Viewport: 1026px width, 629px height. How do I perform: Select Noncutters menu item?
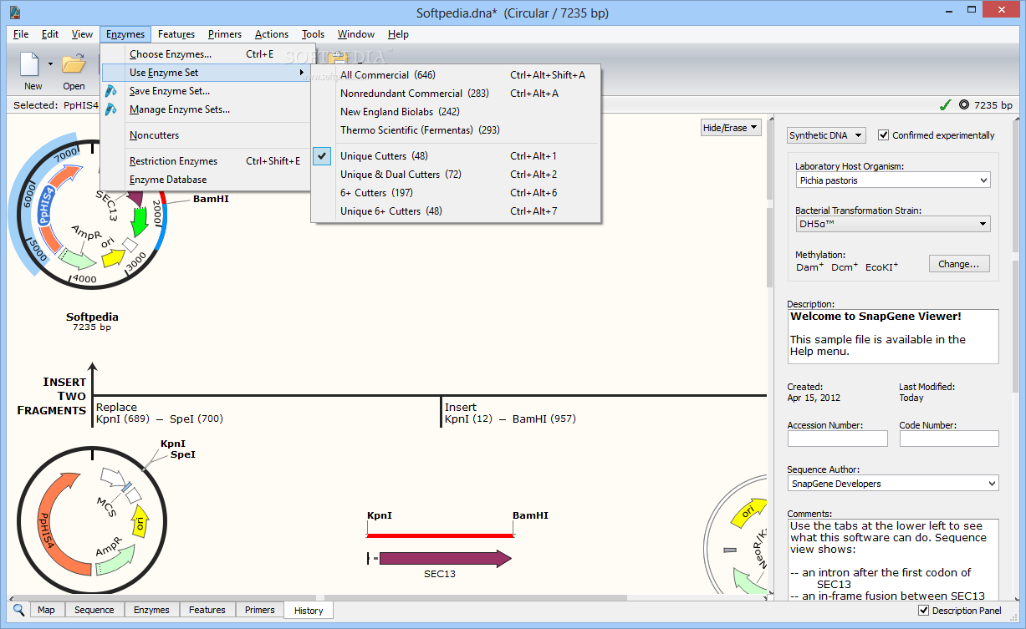[x=206, y=135]
